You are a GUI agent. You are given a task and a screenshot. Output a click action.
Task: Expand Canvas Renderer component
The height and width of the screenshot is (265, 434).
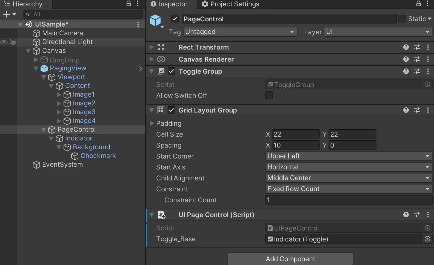coord(152,59)
